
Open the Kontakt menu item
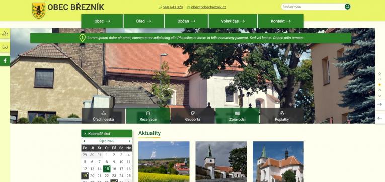tap(281, 21)
